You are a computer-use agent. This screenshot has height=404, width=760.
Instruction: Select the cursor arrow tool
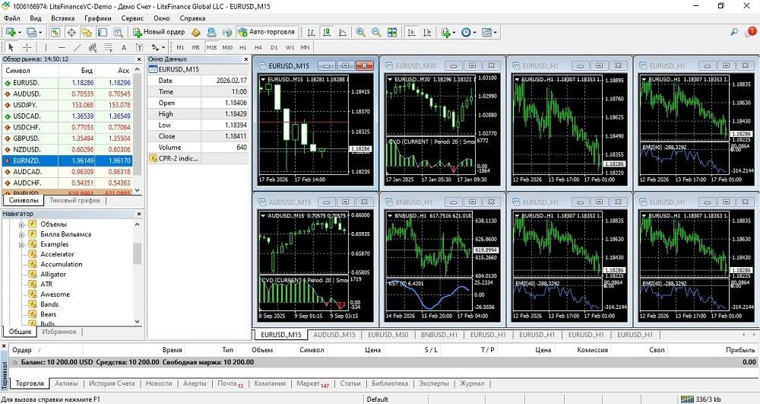(11, 47)
